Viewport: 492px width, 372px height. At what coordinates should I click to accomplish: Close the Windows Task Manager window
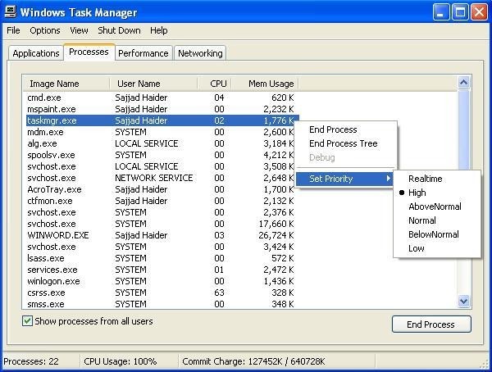[478, 12]
